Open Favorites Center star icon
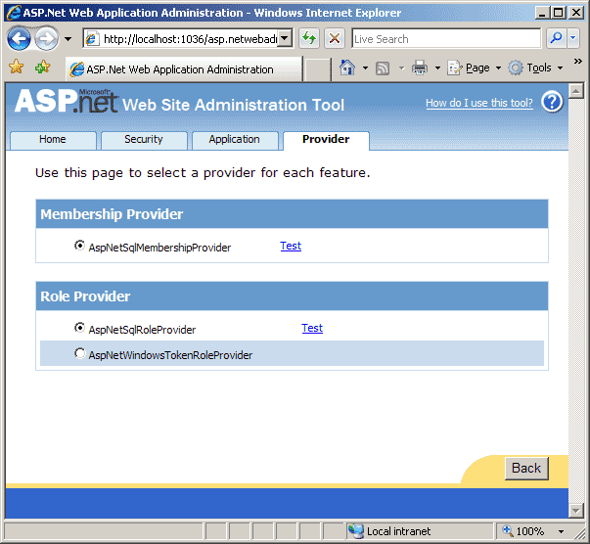The width and height of the screenshot is (590, 544). 17,67
